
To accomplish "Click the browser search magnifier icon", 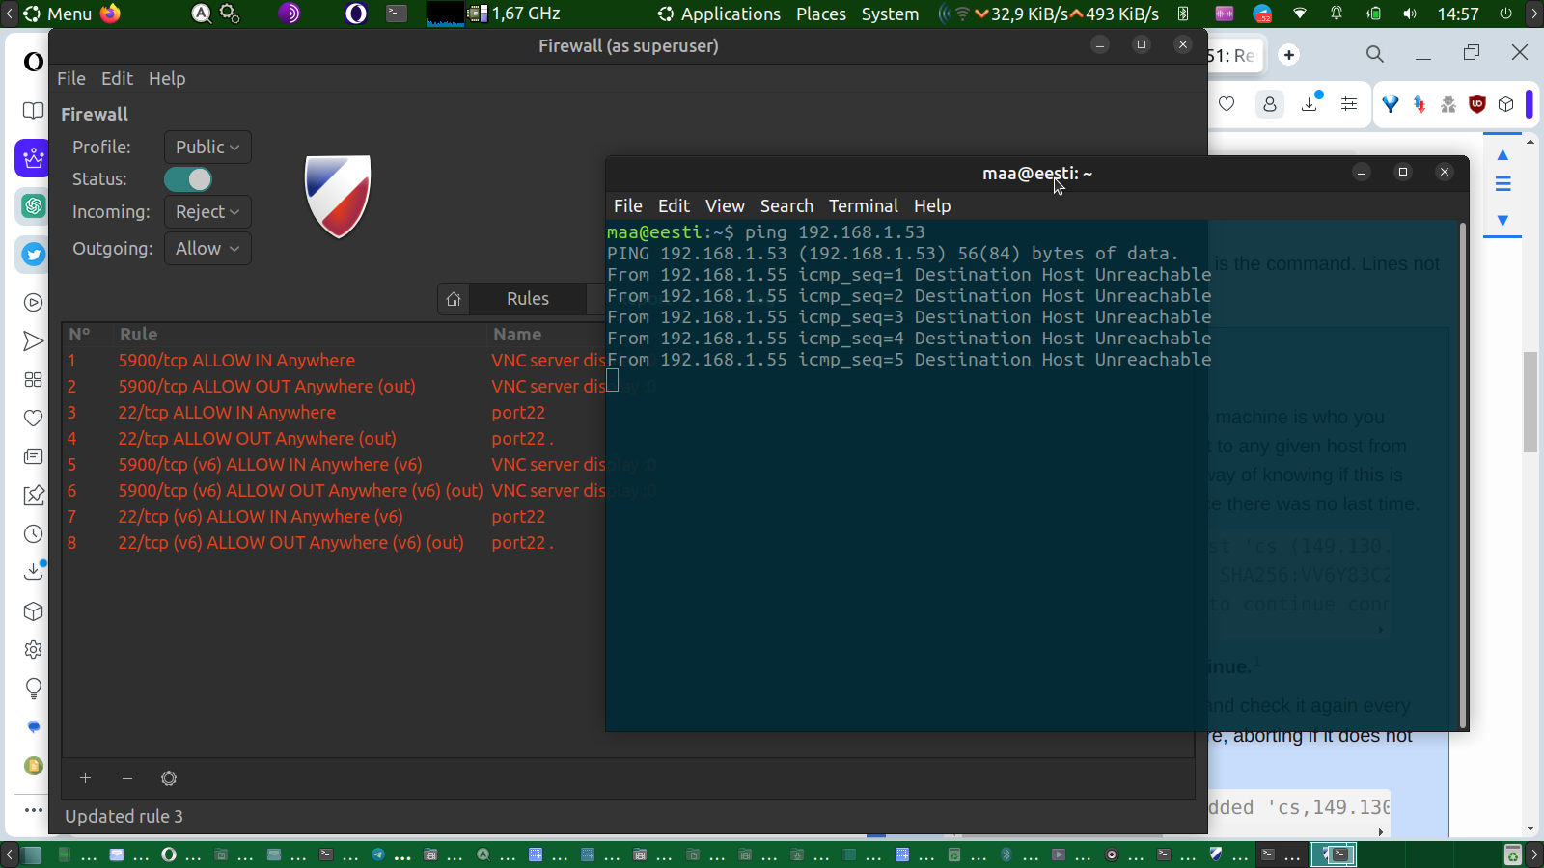I will (1375, 55).
